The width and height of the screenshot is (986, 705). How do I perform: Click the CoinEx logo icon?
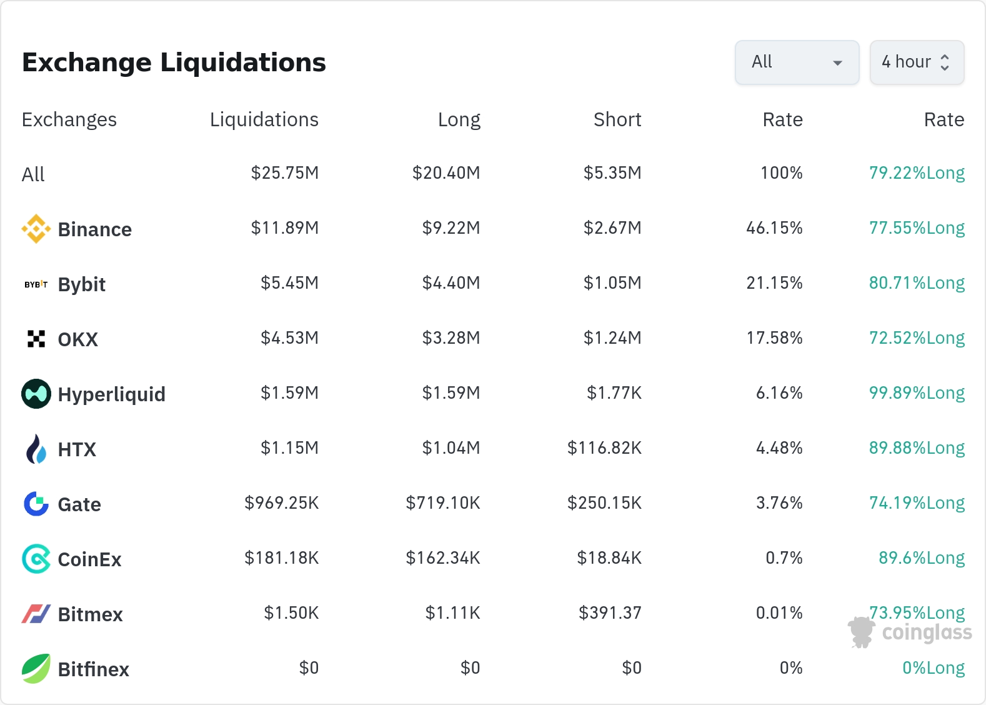click(x=36, y=559)
